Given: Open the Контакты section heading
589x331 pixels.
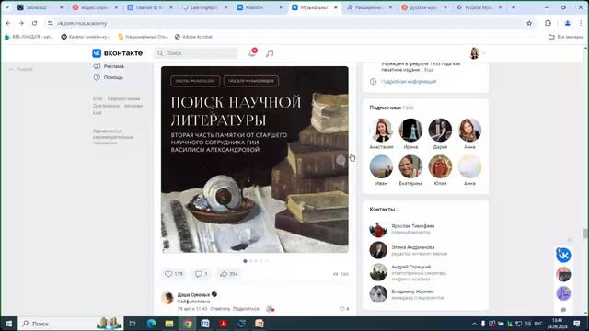Looking at the screenshot, I should point(384,209).
